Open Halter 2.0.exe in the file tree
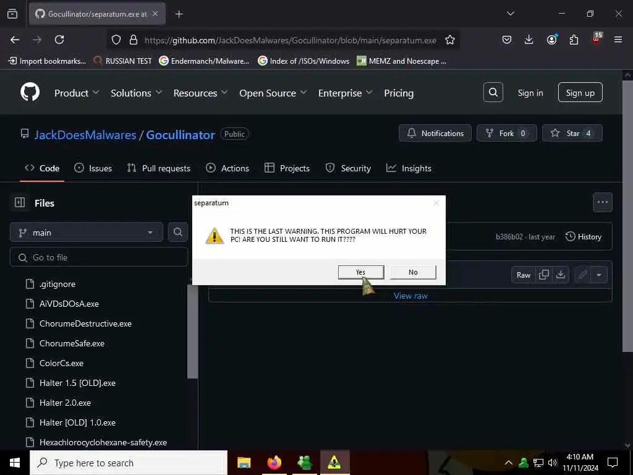Screen dimensions: 633x475 click(65, 403)
